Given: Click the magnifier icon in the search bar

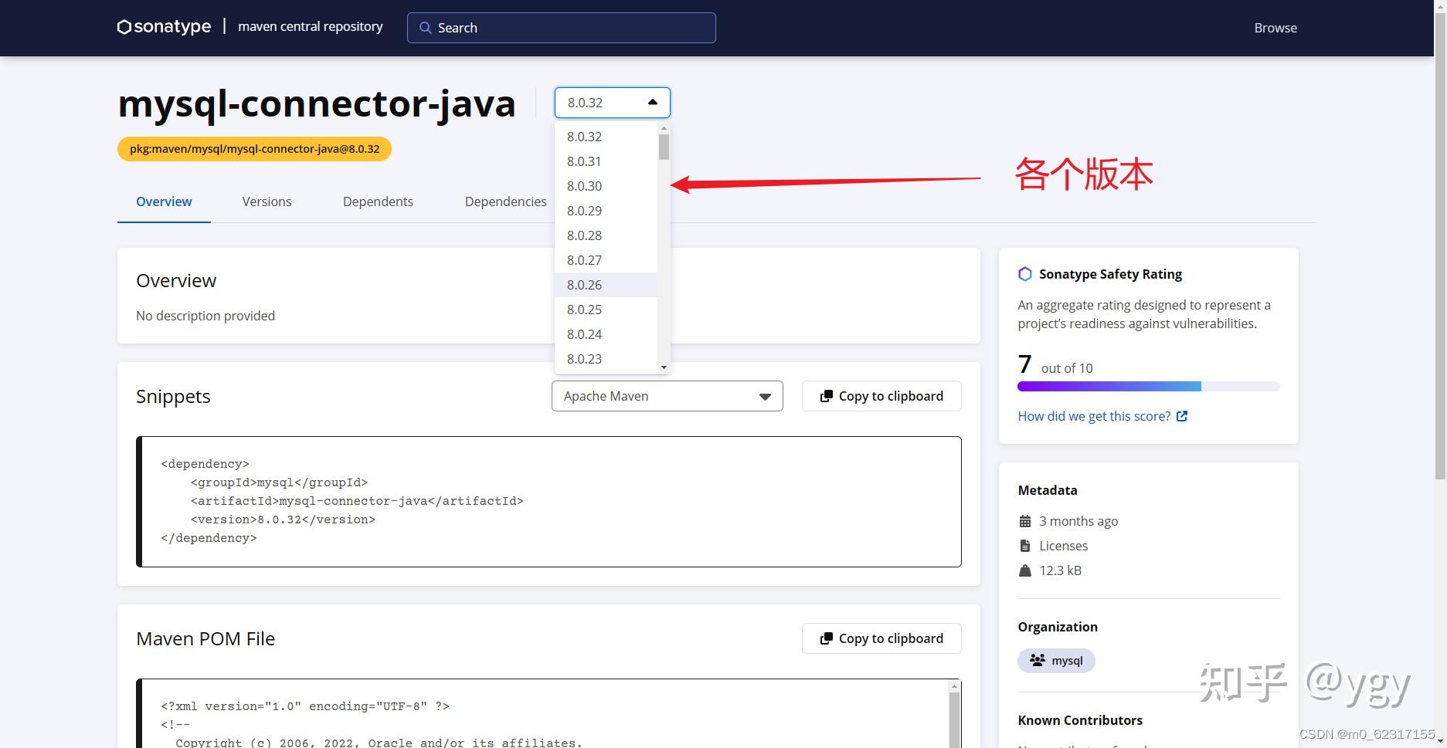Looking at the screenshot, I should pos(425,27).
